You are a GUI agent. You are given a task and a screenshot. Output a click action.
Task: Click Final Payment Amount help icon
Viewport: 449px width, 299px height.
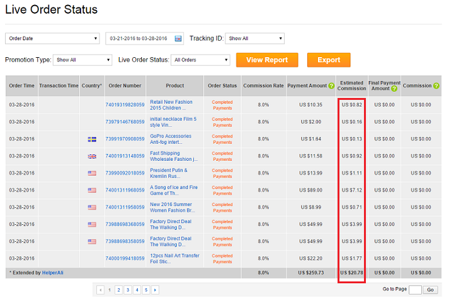394,89
